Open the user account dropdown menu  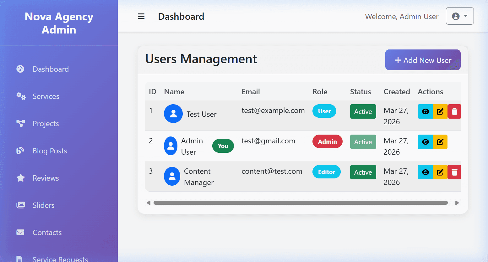coord(460,16)
